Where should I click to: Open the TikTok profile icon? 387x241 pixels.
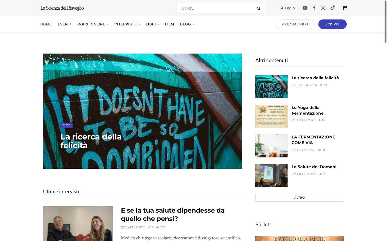(332, 8)
